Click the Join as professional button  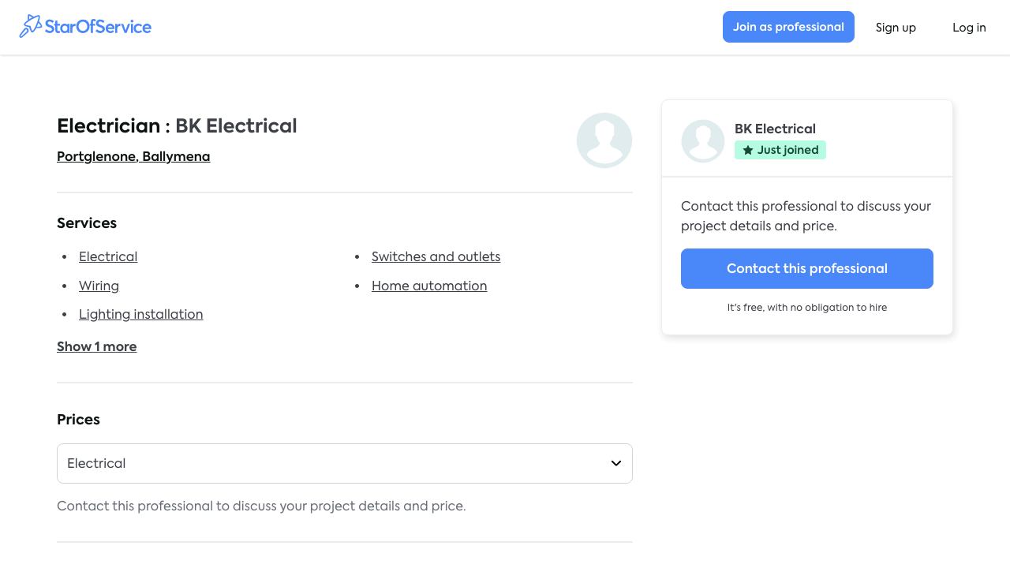point(788,26)
